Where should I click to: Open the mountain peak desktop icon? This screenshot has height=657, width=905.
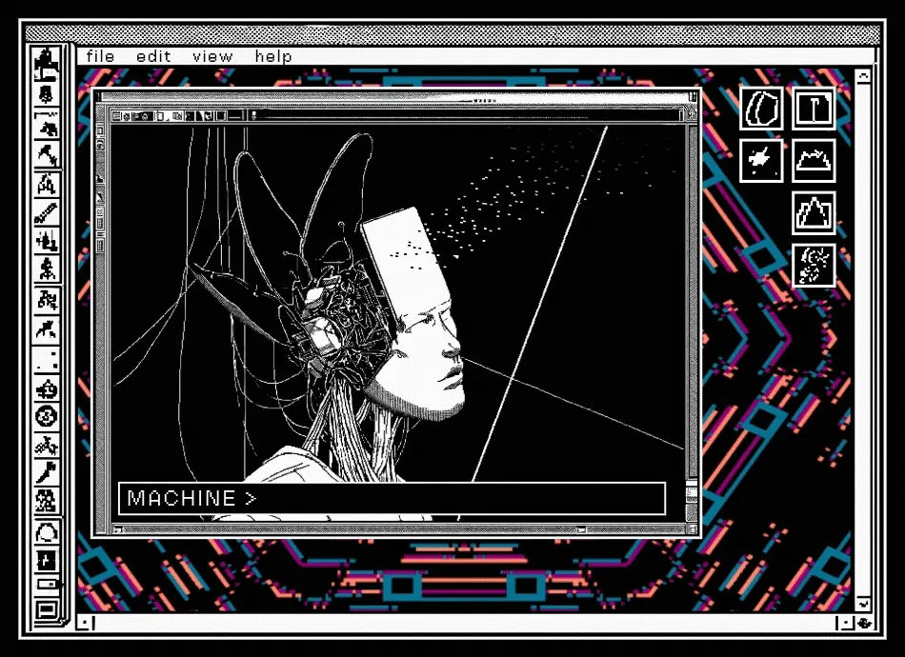[x=814, y=213]
